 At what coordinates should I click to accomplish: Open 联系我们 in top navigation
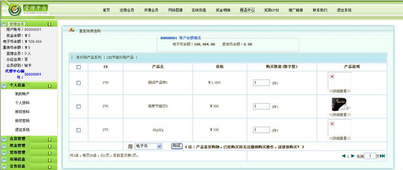[320, 10]
